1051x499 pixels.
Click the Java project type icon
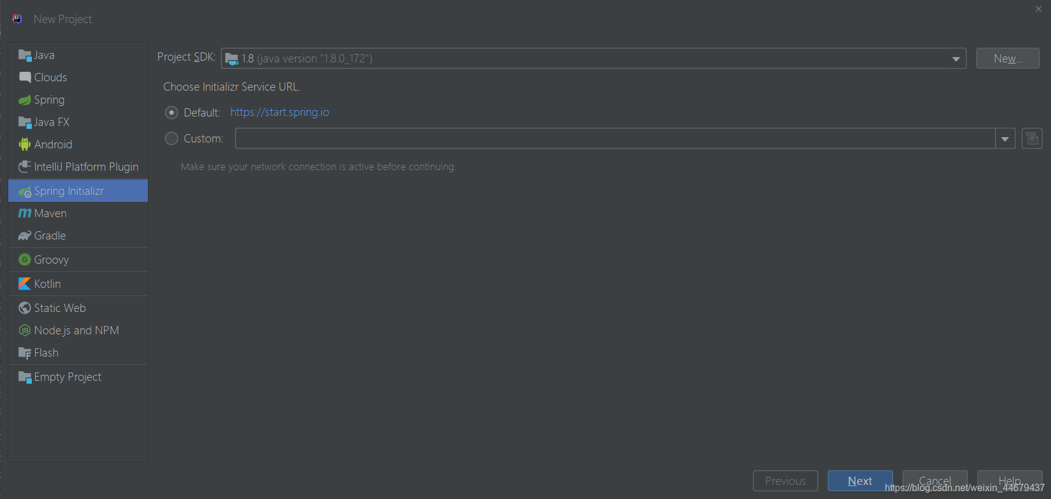point(25,55)
